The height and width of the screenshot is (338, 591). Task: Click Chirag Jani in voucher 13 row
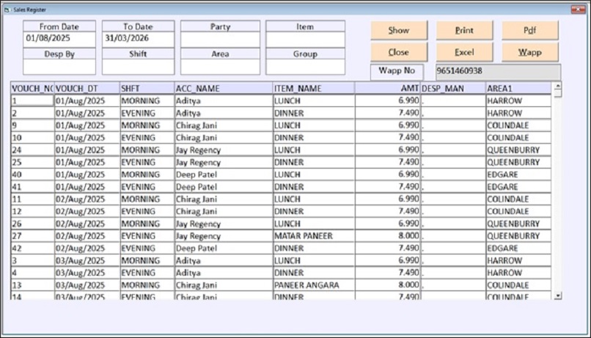(x=224, y=285)
